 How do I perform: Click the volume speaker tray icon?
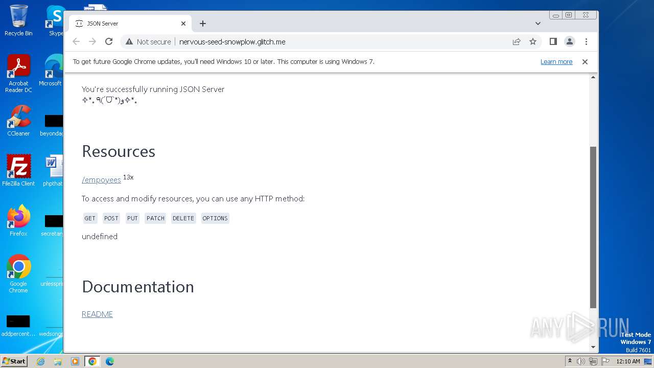click(581, 361)
